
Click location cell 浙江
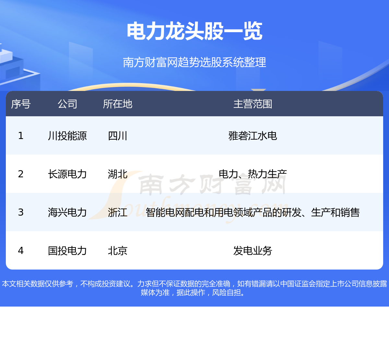[118, 212]
